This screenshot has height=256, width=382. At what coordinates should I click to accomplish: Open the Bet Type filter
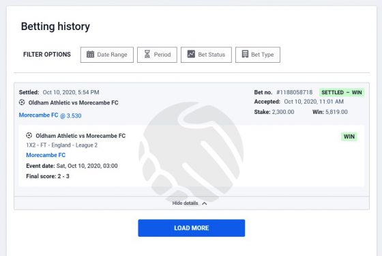coord(258,55)
